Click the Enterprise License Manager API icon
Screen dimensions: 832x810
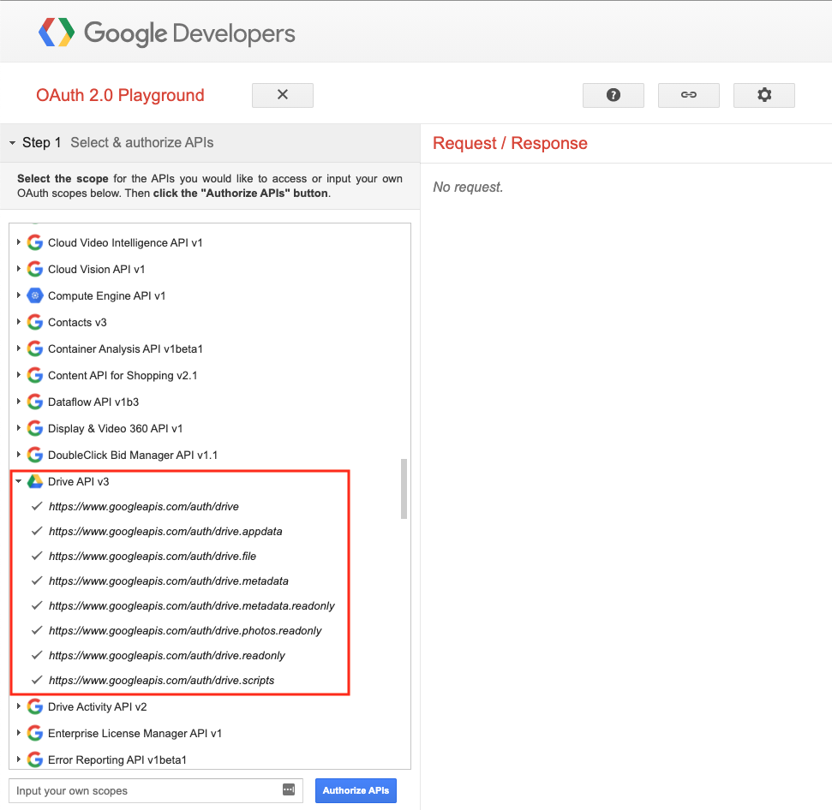(35, 733)
